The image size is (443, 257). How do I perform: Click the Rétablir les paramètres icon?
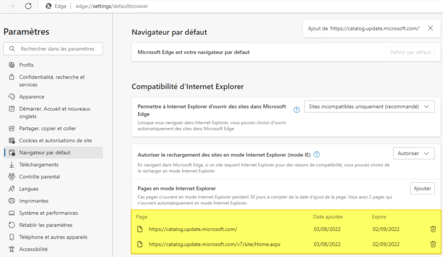click(x=12, y=225)
